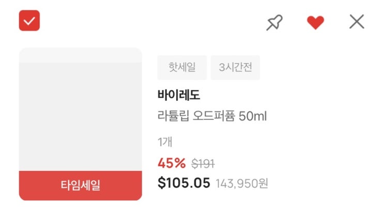Image resolution: width=384 pixels, height=215 pixels.
Task: Uncheck the red item selection checkbox
Action: (x=29, y=21)
